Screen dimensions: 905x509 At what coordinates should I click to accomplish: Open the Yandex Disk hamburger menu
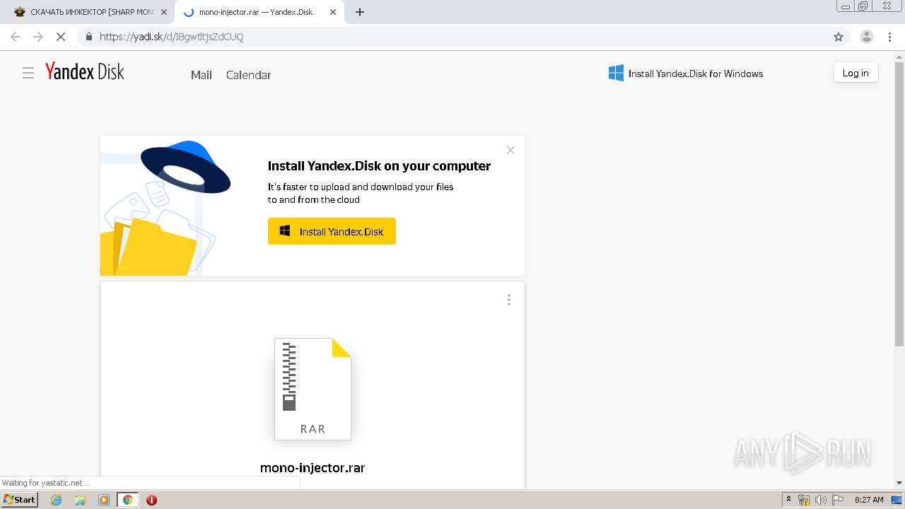(28, 73)
